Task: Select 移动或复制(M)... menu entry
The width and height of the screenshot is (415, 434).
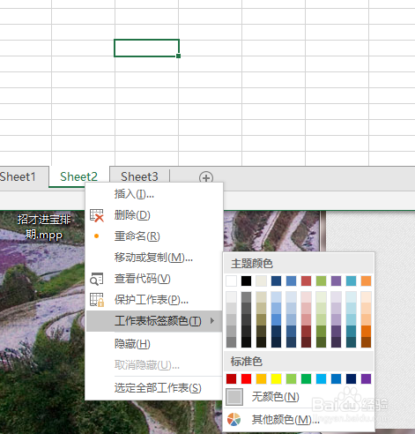Action: [153, 258]
